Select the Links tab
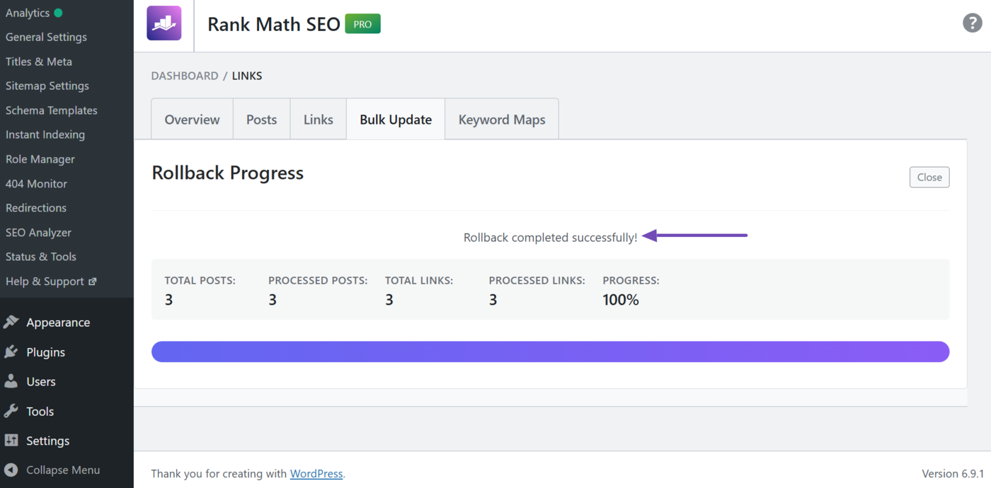 318,120
